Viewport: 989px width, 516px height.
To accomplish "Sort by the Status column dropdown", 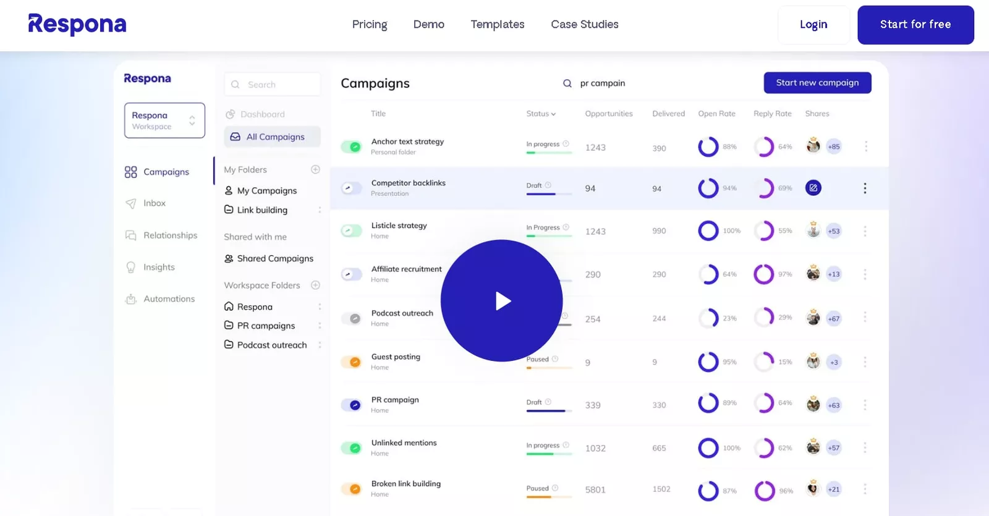I will pos(541,114).
